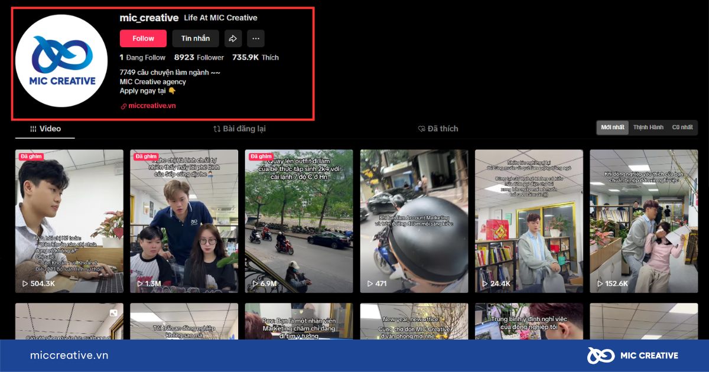Viewport: 709px width, 372px height.
Task: Click the MIC Creative profile avatar
Action: coord(61,62)
